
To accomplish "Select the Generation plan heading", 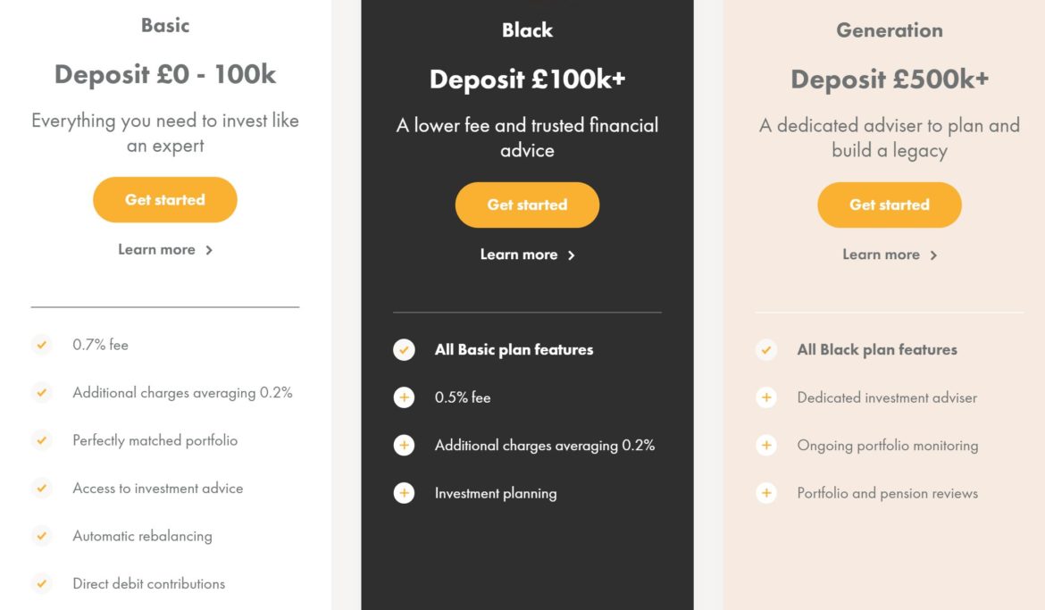I will tap(889, 29).
